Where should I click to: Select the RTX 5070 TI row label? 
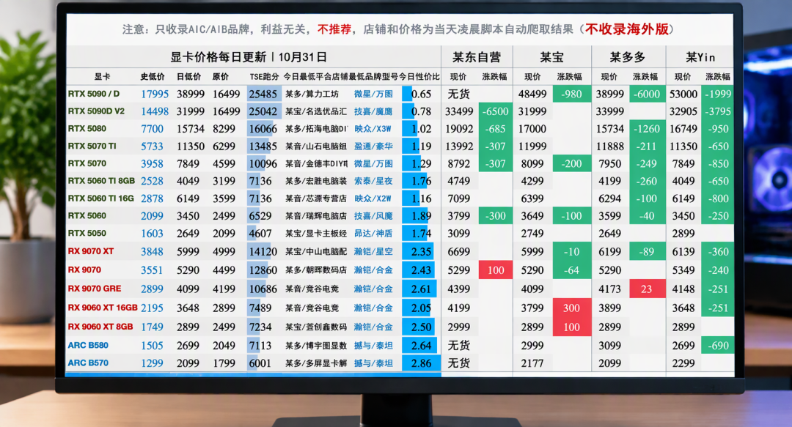pos(92,146)
